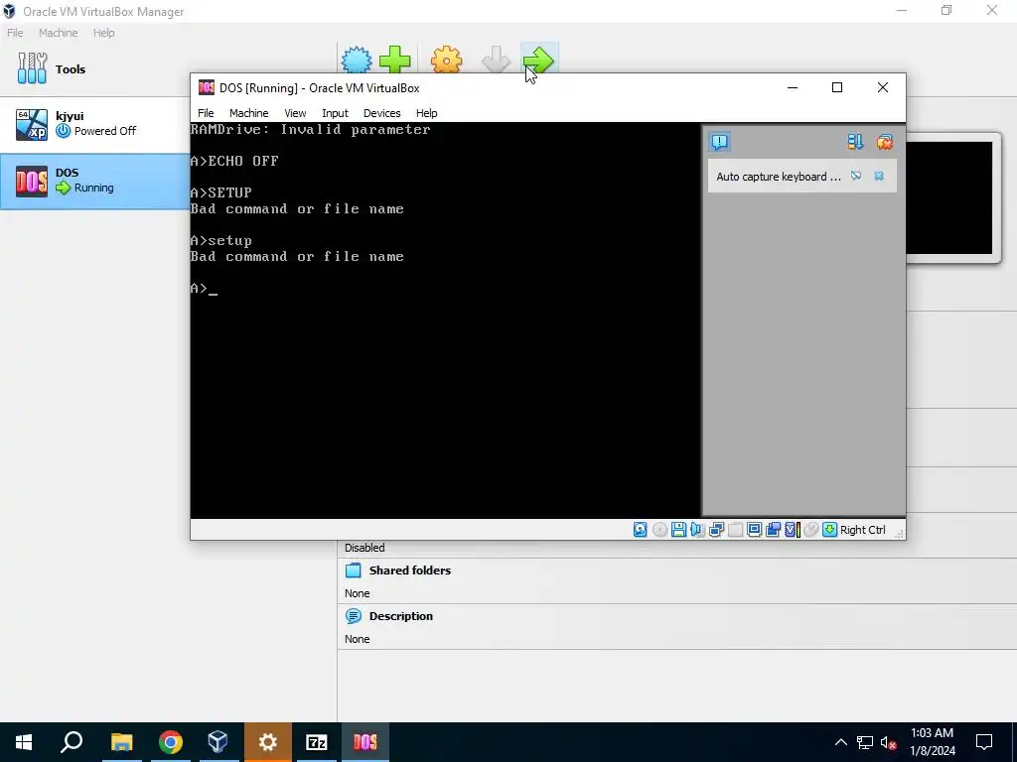This screenshot has width=1017, height=762.
Task: Expand the Auto capture keyboard notification text
Action: (779, 177)
